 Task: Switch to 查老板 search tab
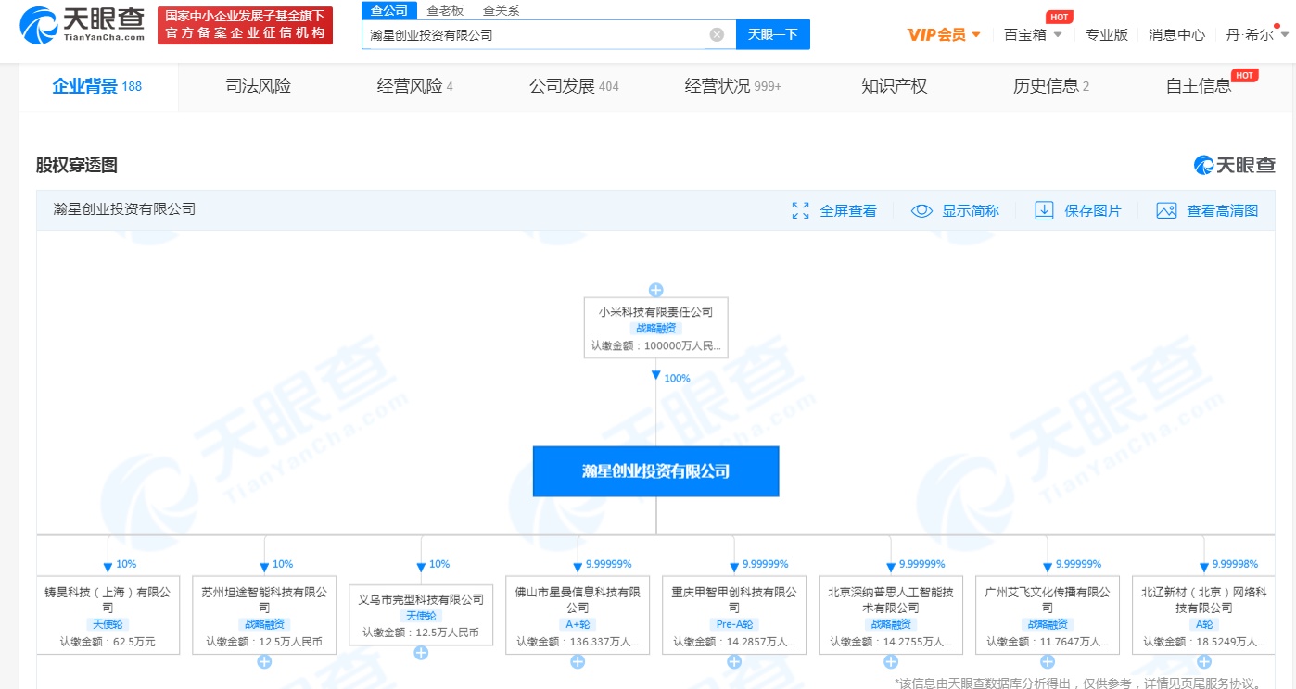445,10
